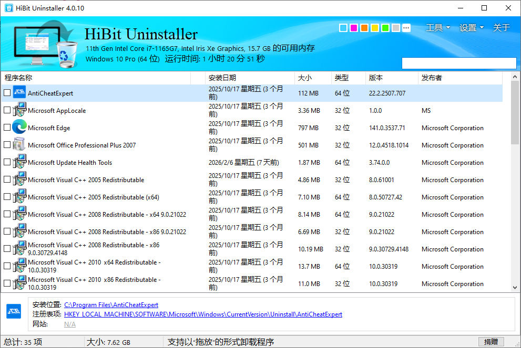Tick the checkbox beside Microsoft Edge
This screenshot has height=348, width=521.
7,128
